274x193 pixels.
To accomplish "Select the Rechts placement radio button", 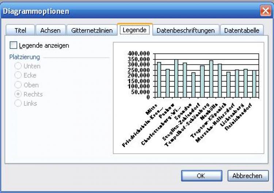I will pos(18,94).
